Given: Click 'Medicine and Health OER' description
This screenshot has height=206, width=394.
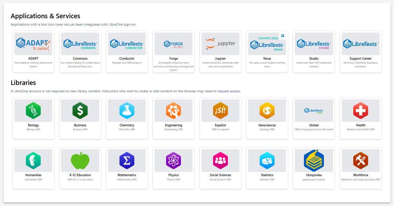Looking at the screenshot, I should pyautogui.click(x=361, y=129).
